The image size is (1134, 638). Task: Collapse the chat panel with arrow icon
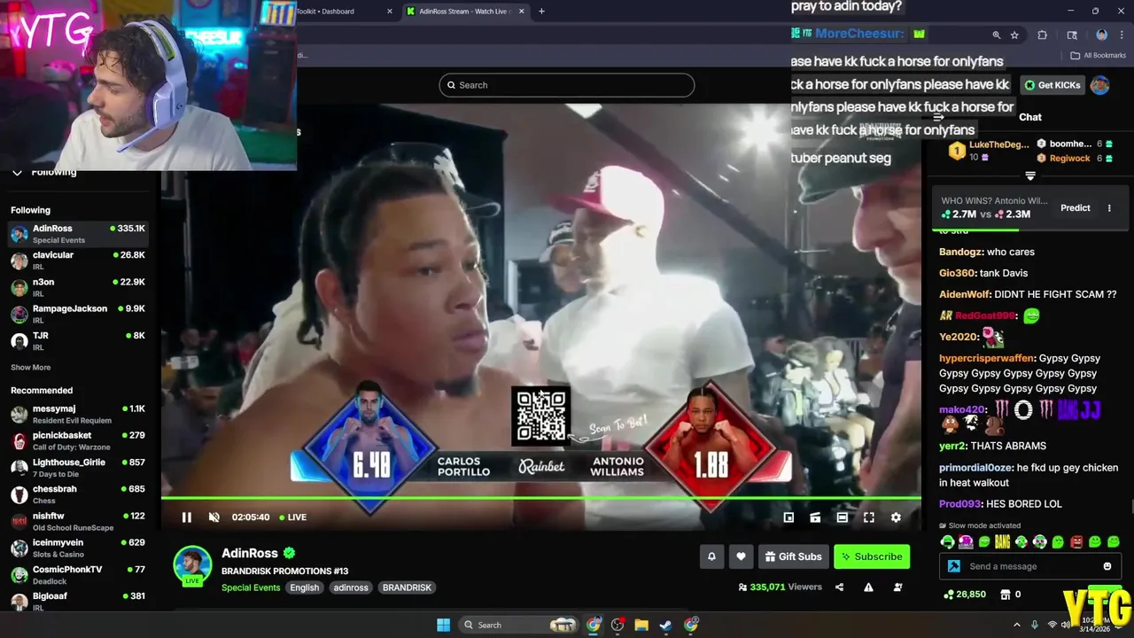(940, 117)
